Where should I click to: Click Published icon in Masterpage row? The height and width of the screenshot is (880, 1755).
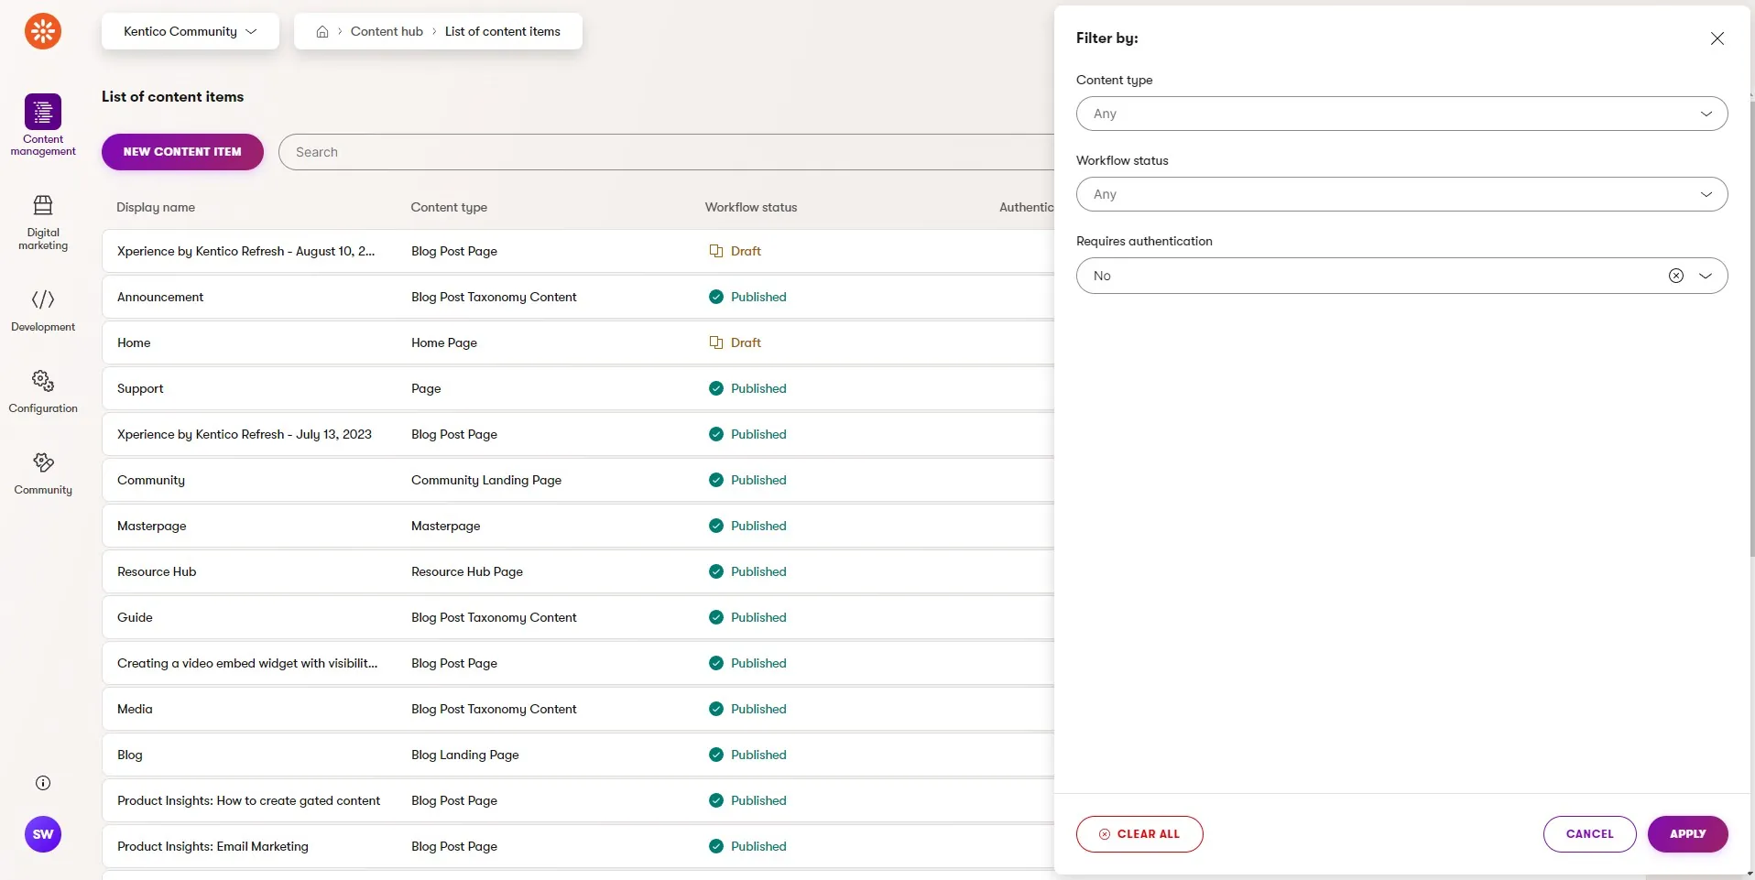(x=716, y=526)
